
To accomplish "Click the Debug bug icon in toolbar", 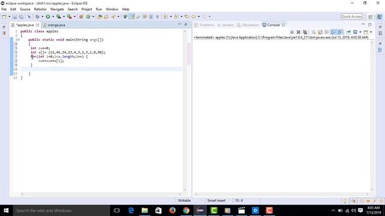I will coord(37,17).
